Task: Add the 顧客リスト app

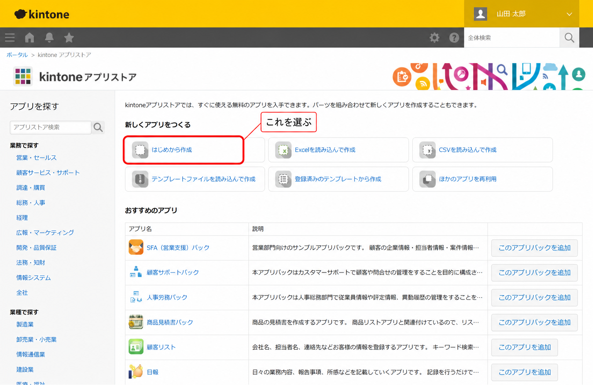Action: pos(525,347)
